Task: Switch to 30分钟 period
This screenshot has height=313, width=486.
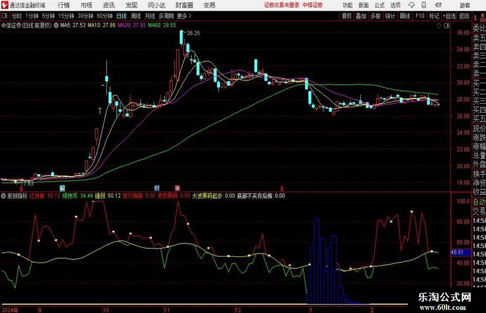Action: 85,16
